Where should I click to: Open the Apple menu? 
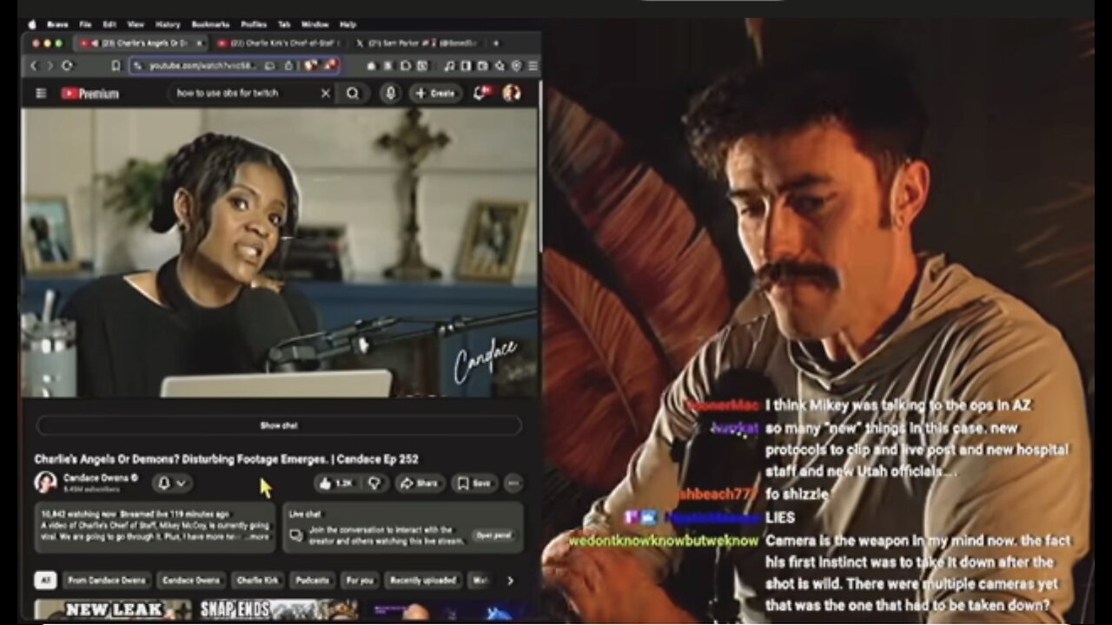click(33, 24)
